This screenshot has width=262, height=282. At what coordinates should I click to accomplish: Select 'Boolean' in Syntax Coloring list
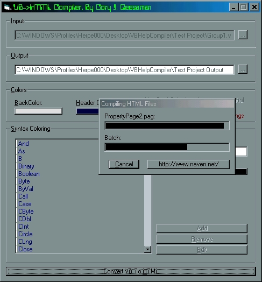click(x=29, y=174)
